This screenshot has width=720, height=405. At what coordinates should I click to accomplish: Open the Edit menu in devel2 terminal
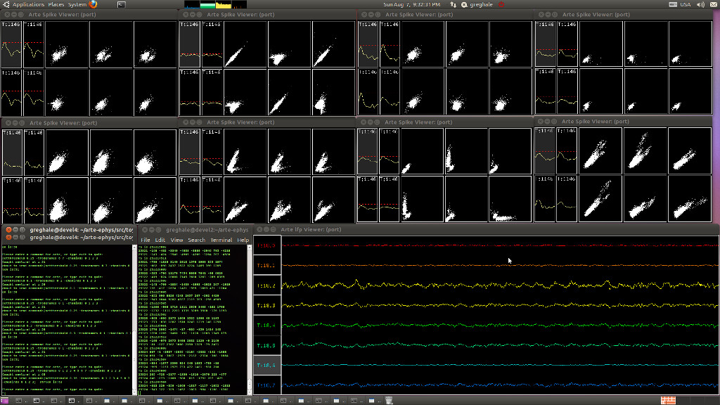160,240
